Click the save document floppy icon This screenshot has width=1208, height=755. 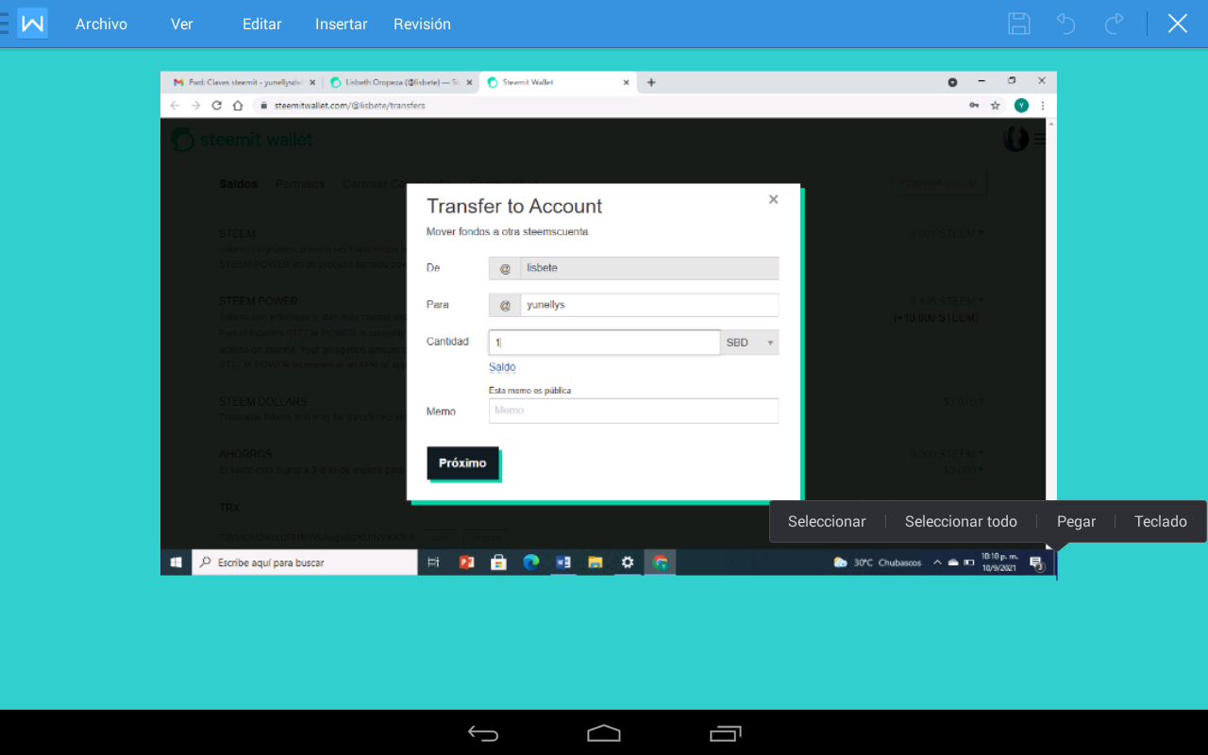[x=1019, y=24]
